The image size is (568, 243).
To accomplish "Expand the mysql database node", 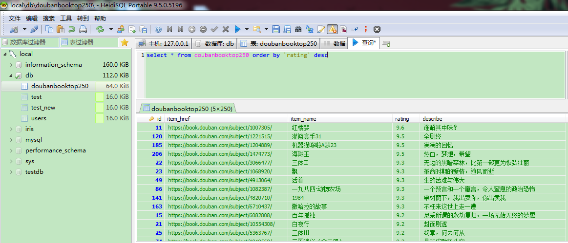I will pos(11,140).
